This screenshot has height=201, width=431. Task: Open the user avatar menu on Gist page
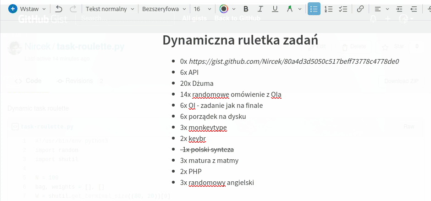point(406,19)
